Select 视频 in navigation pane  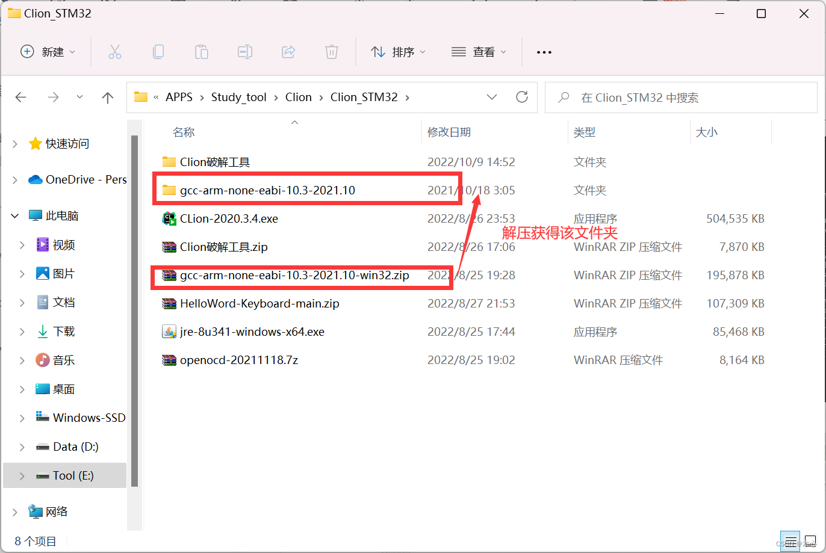pos(65,245)
